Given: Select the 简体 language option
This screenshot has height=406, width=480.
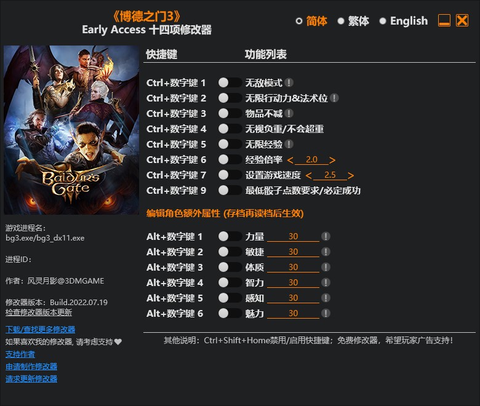Looking at the screenshot, I should tap(311, 21).
